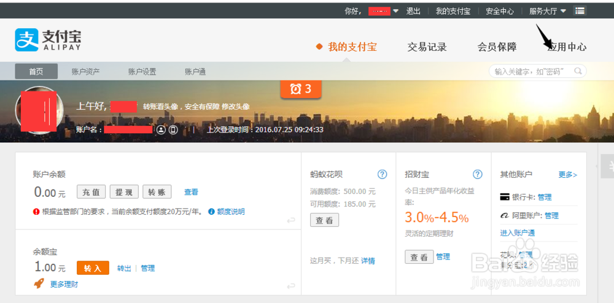Open the list menu icon in top bar
614x303 pixels.
point(580,10)
